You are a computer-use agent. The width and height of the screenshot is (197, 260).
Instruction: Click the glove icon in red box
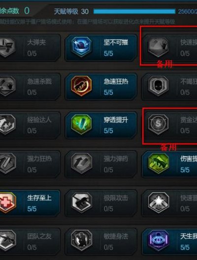[159, 47]
